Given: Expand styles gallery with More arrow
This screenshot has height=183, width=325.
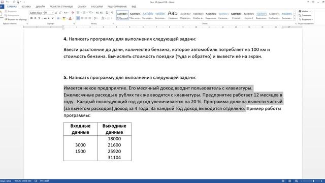Looking at the screenshot, I should pyautogui.click(x=295, y=19).
